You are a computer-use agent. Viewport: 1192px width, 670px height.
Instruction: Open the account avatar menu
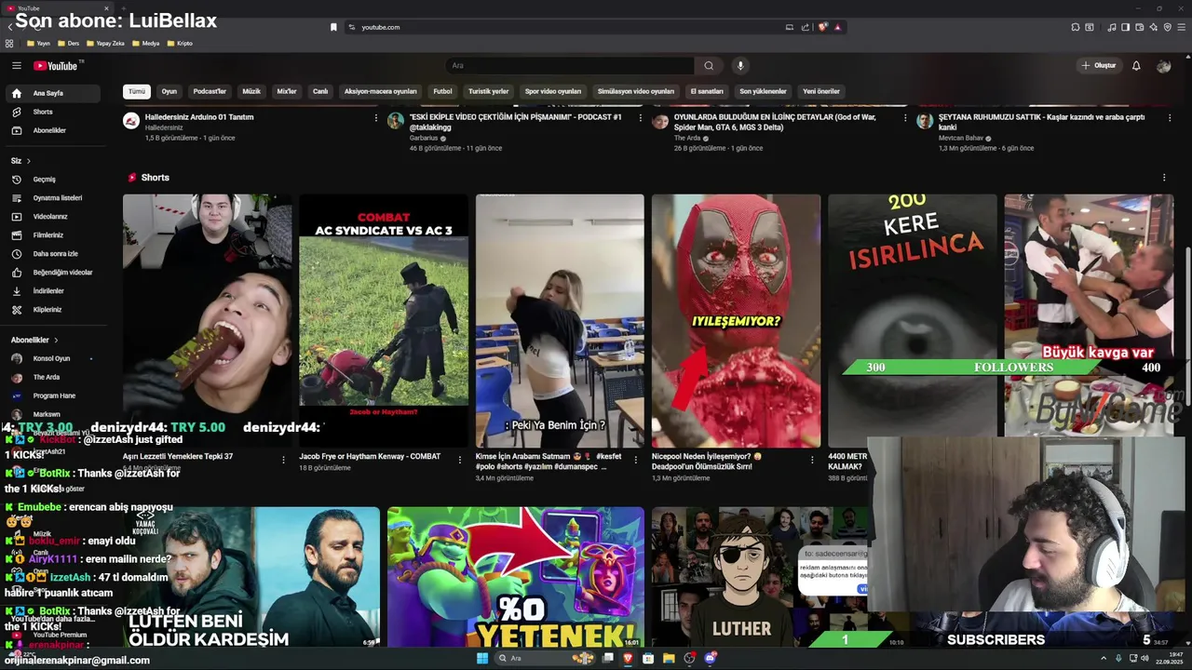(1163, 65)
